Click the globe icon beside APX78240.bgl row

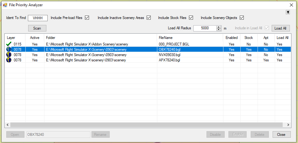tap(9, 60)
